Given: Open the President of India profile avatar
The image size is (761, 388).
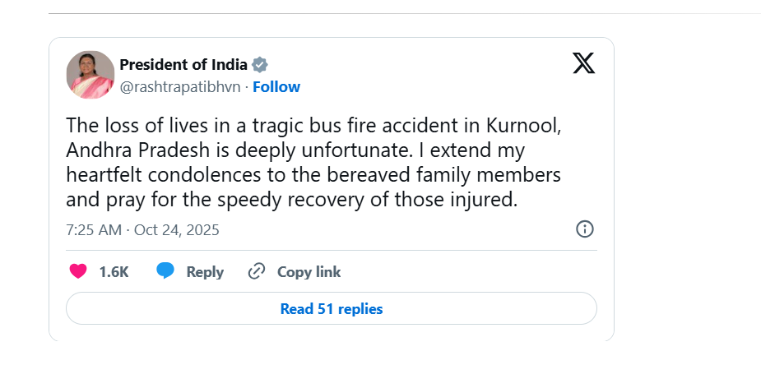Looking at the screenshot, I should pyautogui.click(x=90, y=75).
